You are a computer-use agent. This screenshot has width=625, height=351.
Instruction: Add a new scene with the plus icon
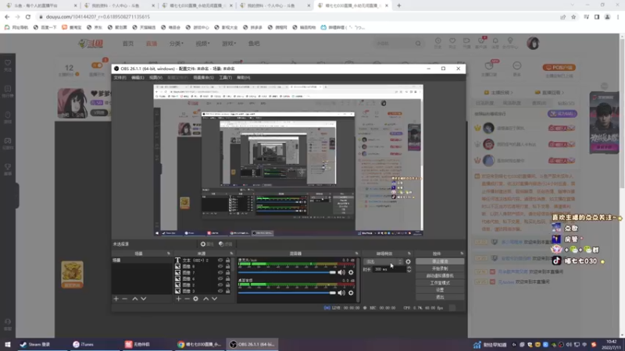pos(116,299)
